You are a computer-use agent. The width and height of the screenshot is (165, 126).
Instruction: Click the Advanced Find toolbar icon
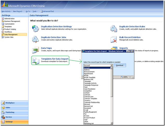[x=41, y=11]
